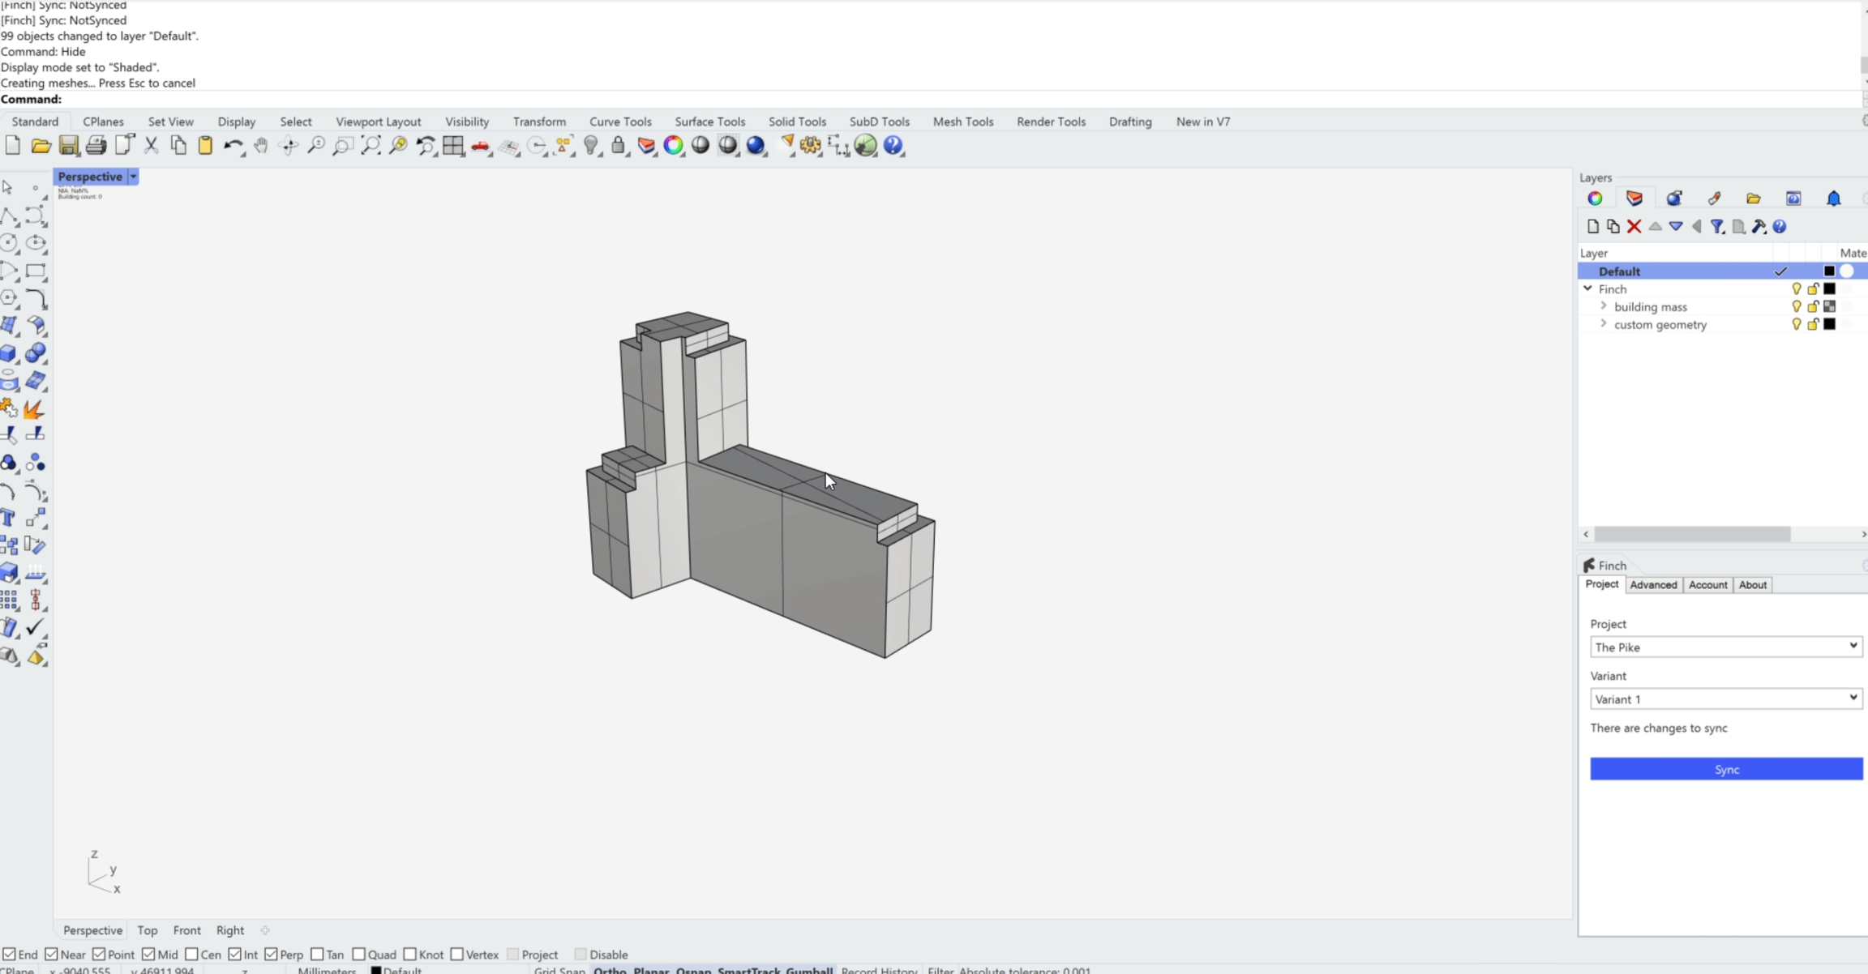Enable the Quad osnap checkbox

click(x=359, y=955)
